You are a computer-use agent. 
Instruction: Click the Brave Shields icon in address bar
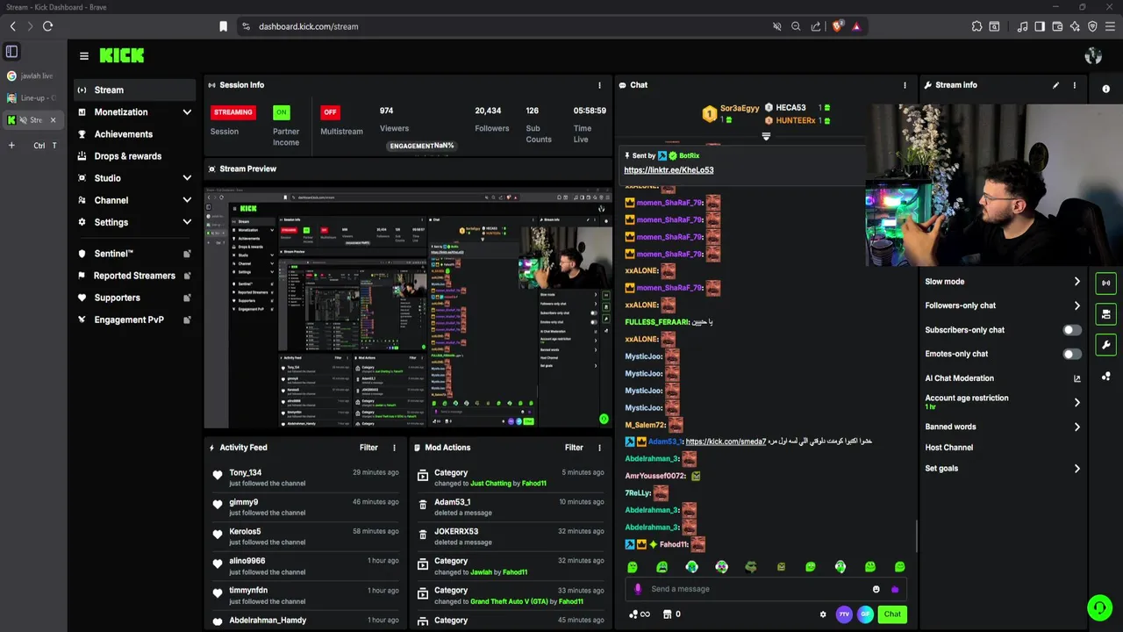837,26
